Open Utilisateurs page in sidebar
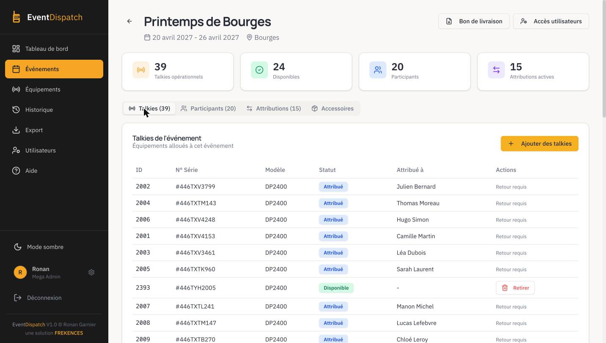The image size is (606, 343). point(54,150)
